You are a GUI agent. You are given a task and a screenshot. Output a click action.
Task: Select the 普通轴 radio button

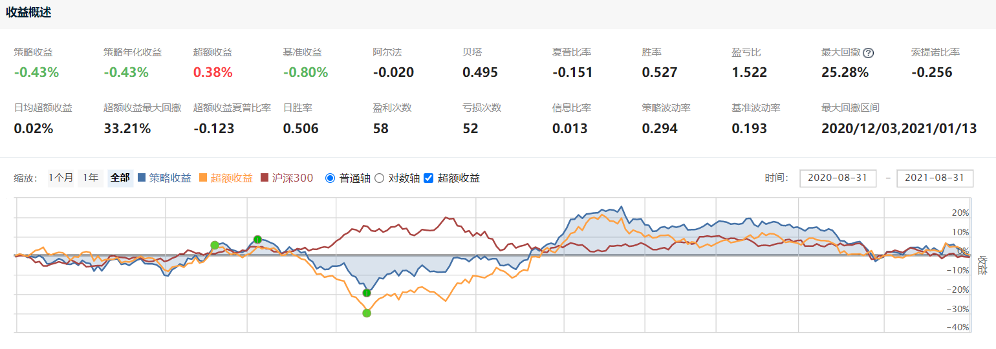coord(330,178)
